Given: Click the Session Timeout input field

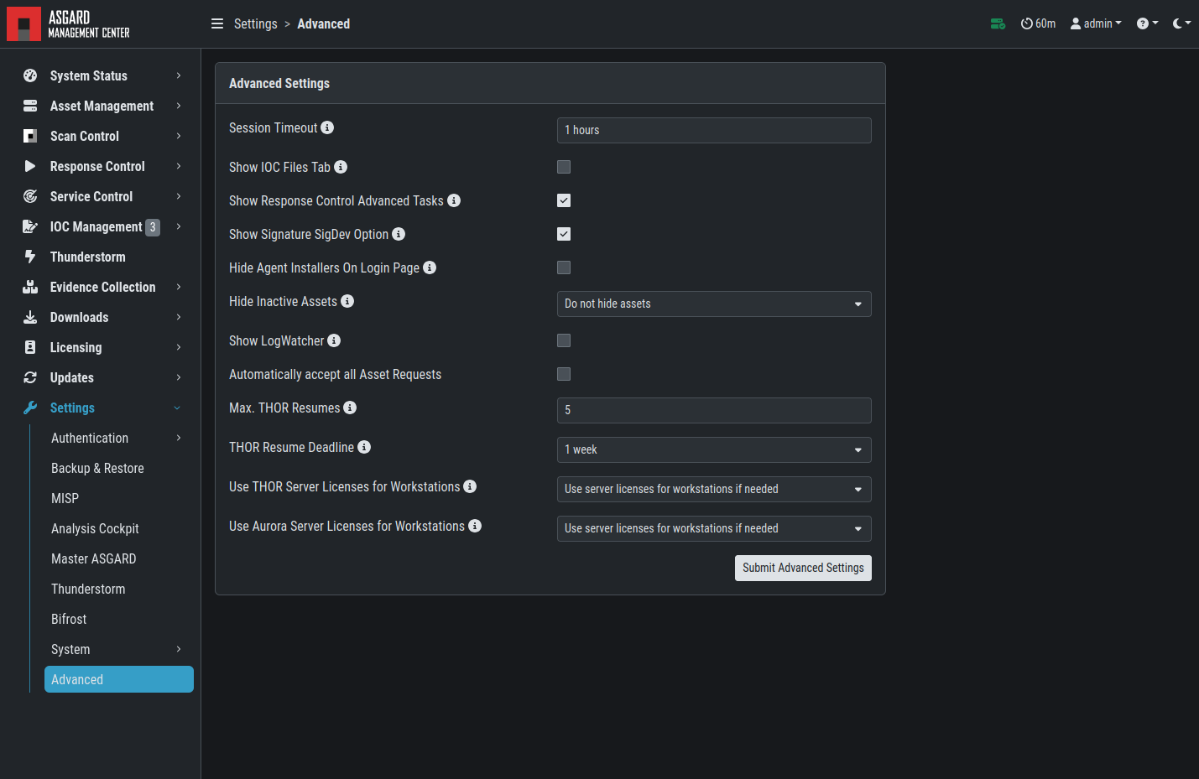Looking at the screenshot, I should [x=714, y=130].
